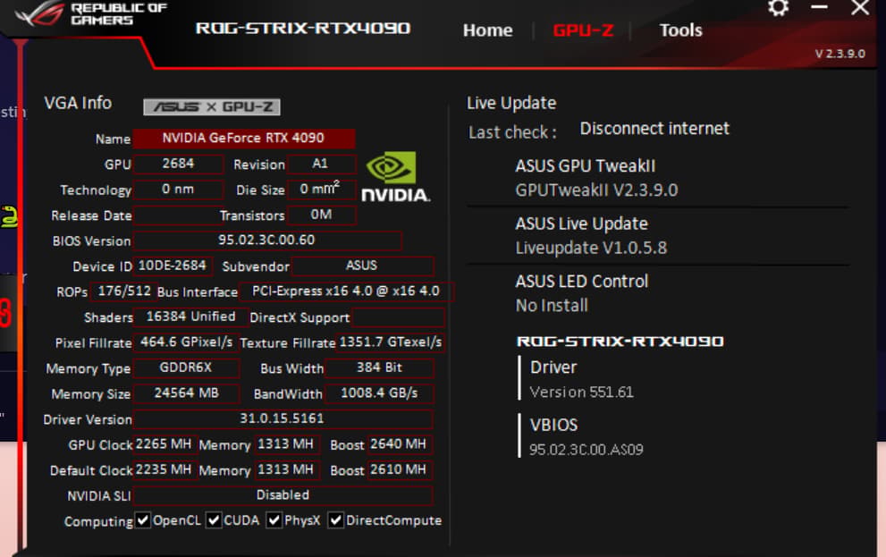Click the version label V 2.3.9.0
886x557 pixels.
coord(840,54)
